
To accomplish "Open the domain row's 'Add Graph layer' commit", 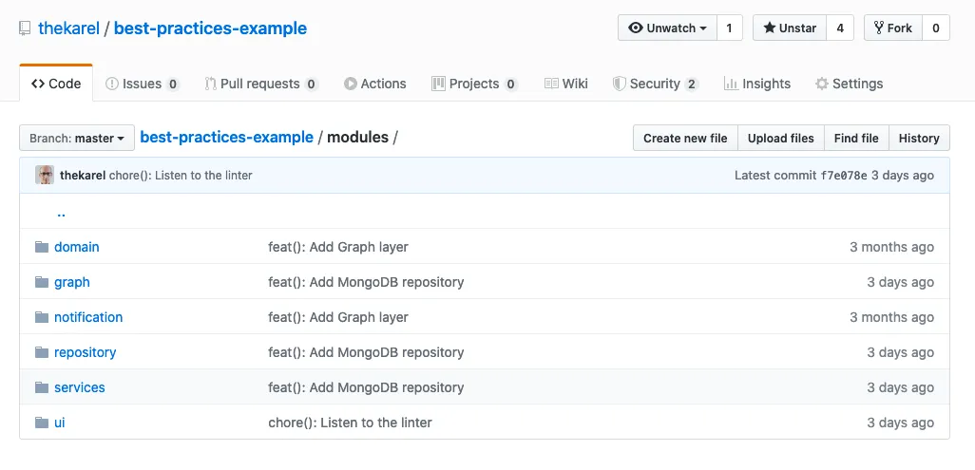I will click(x=338, y=248).
